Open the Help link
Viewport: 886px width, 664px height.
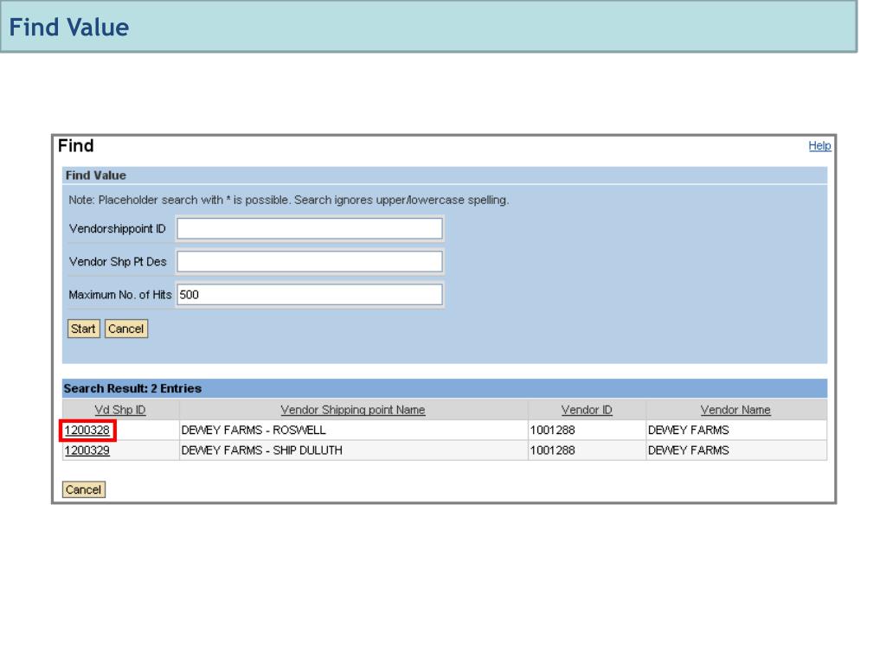819,147
